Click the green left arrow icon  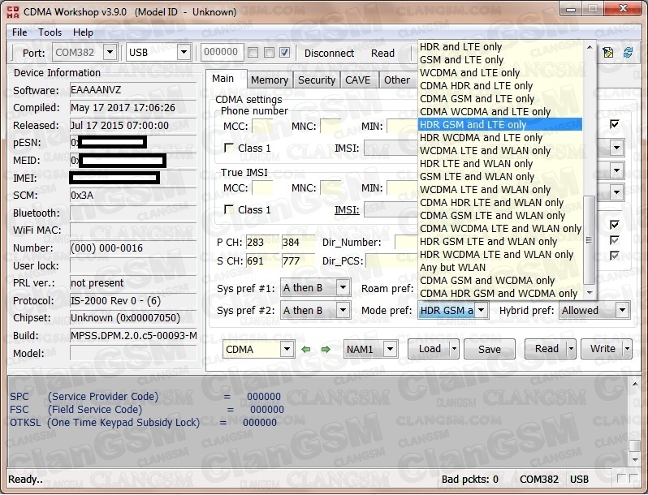(x=306, y=350)
